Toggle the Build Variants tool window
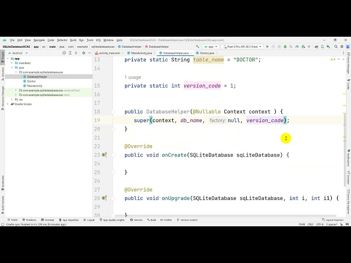Viewport: 351px width, 263px height. pyautogui.click(x=3, y=205)
